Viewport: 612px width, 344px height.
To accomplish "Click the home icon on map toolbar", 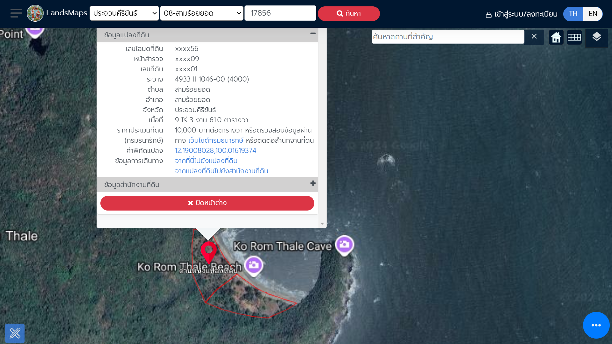I will point(556,37).
